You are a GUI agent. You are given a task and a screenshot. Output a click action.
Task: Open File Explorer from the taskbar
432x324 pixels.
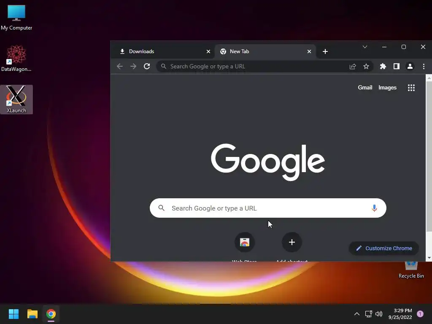[32, 314]
